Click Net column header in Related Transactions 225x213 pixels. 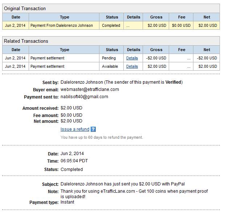coord(206,50)
